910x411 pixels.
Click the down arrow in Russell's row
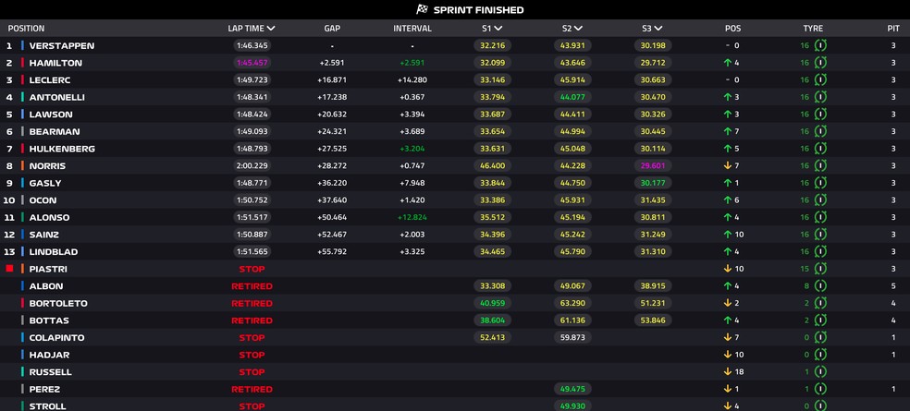click(727, 371)
